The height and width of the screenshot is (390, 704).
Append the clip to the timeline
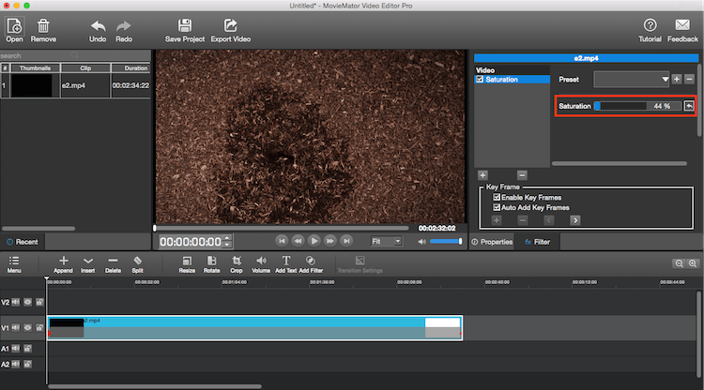[x=63, y=264]
